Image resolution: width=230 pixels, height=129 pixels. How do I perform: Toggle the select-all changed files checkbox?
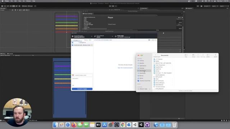coord(73,43)
